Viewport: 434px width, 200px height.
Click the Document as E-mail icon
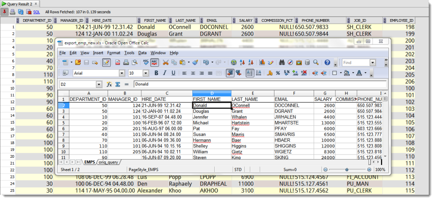tap(95, 63)
